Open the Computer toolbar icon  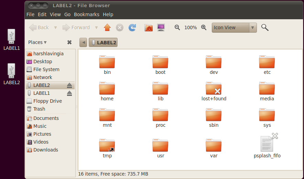coord(161,28)
